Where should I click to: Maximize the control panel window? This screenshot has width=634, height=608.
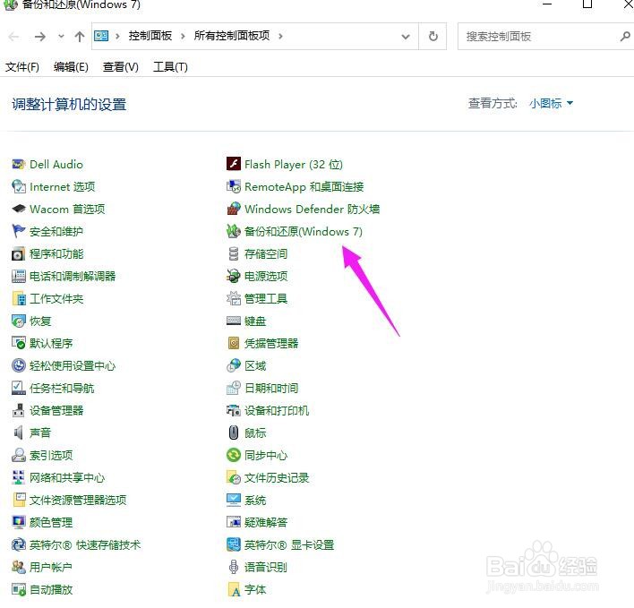point(587,4)
